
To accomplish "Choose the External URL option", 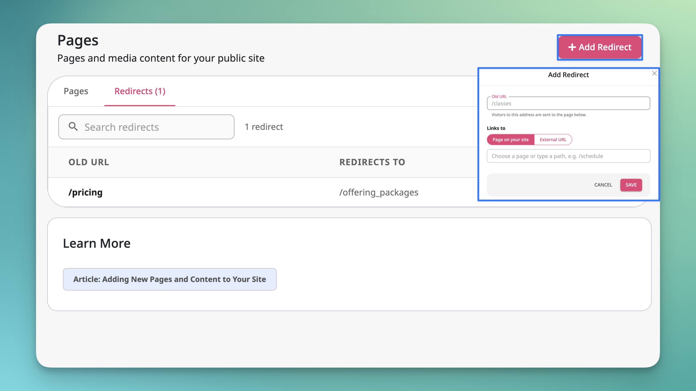I will point(553,140).
